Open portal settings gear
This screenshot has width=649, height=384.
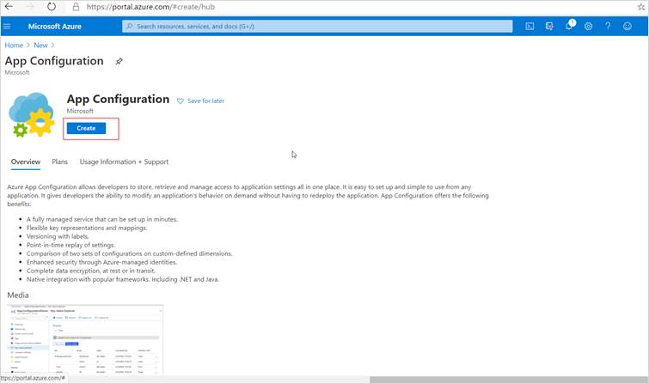click(x=589, y=27)
